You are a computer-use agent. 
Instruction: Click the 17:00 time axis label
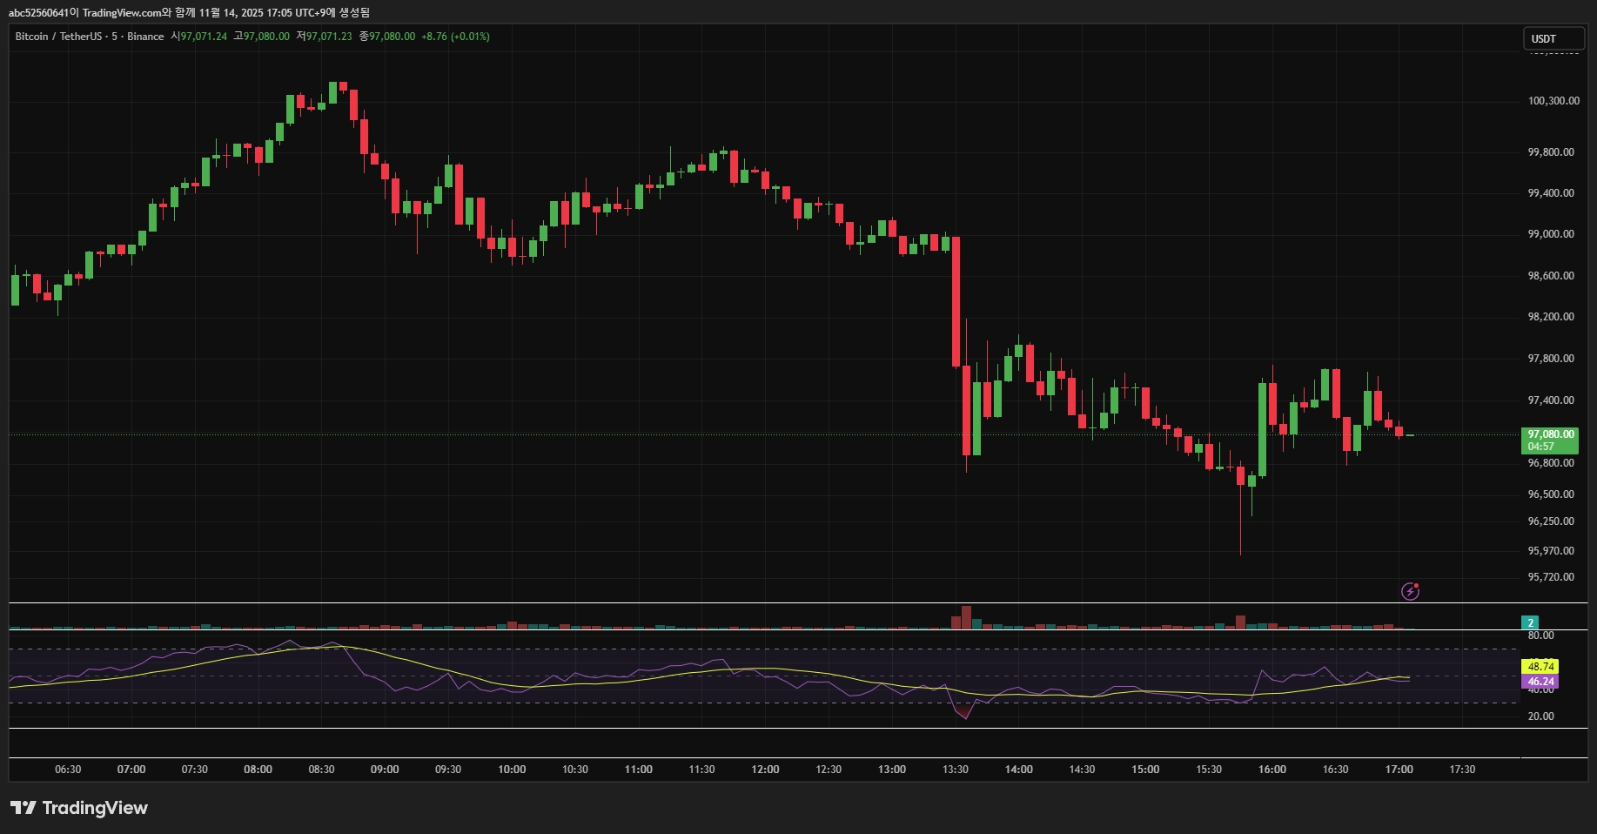[x=1399, y=770]
